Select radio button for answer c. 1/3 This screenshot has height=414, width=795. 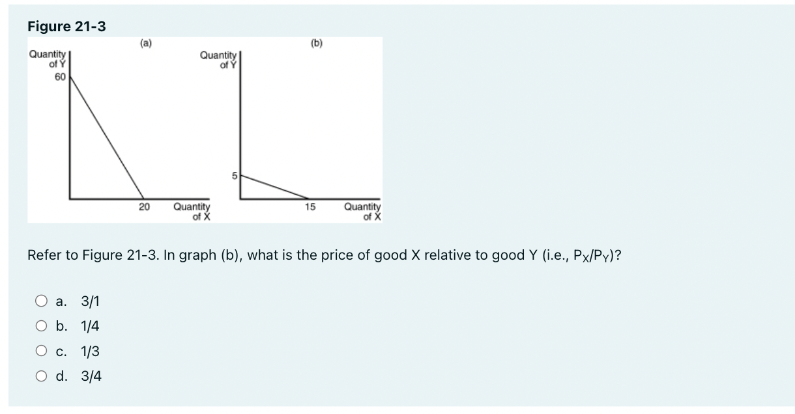pos(41,352)
